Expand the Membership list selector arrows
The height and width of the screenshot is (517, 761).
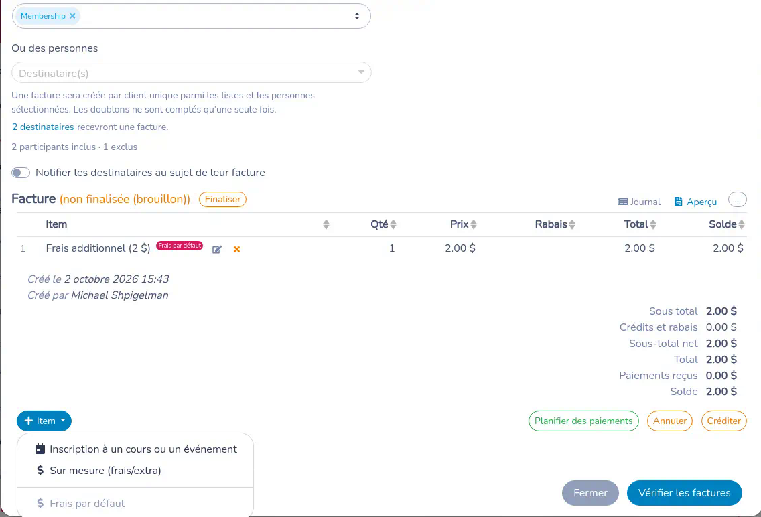[x=356, y=16]
